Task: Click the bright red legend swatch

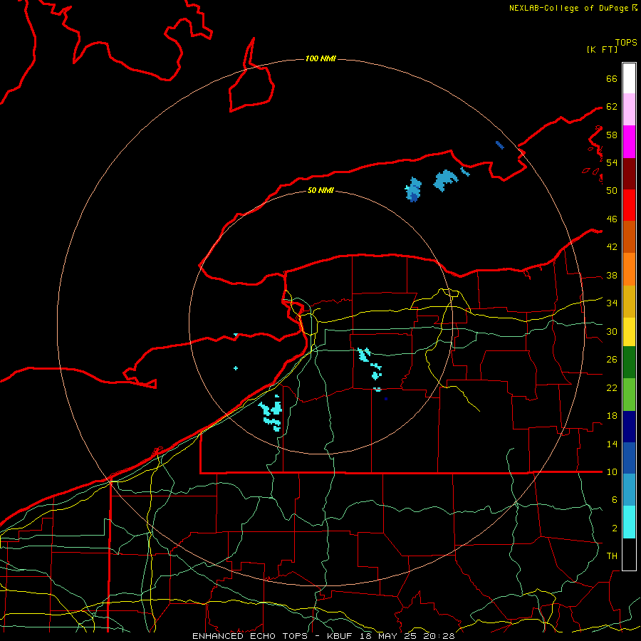Action: tap(629, 205)
